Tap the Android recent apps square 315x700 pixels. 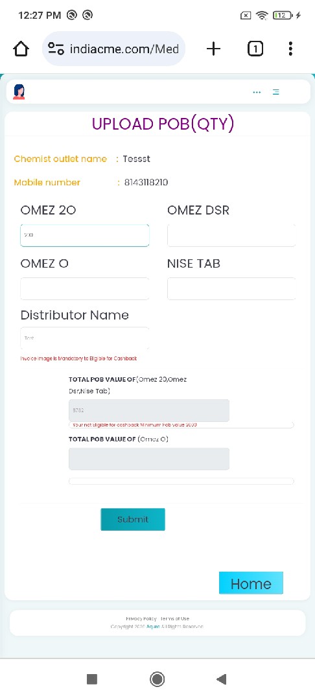pos(92,679)
